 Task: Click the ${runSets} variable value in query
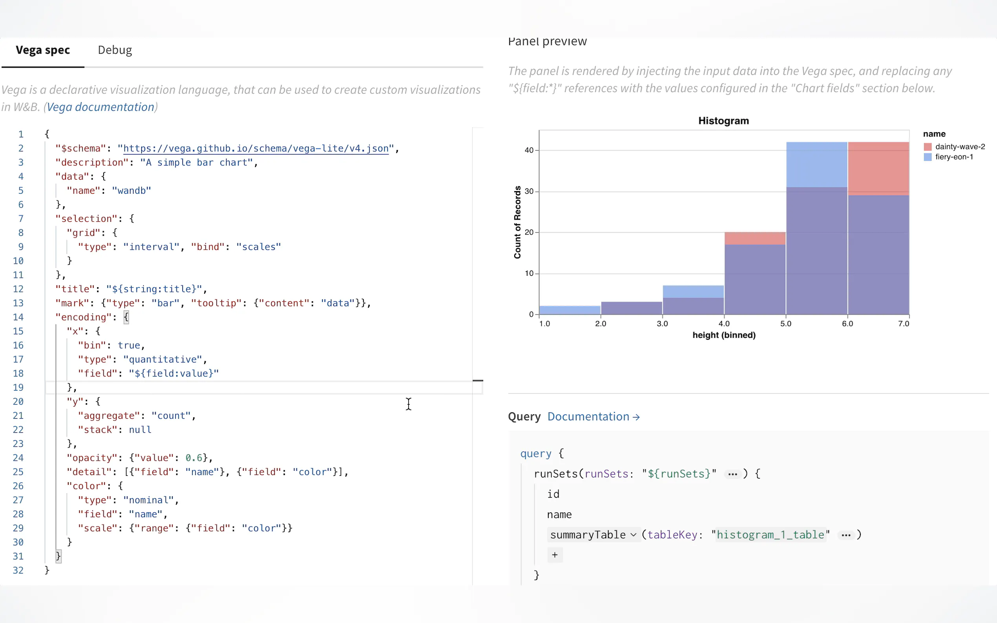coord(679,474)
